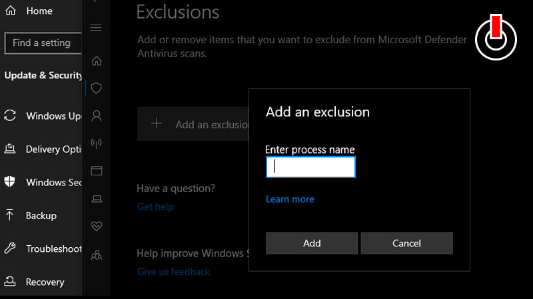Open the Learn more link in dialog
The image size is (533, 299).
(290, 199)
